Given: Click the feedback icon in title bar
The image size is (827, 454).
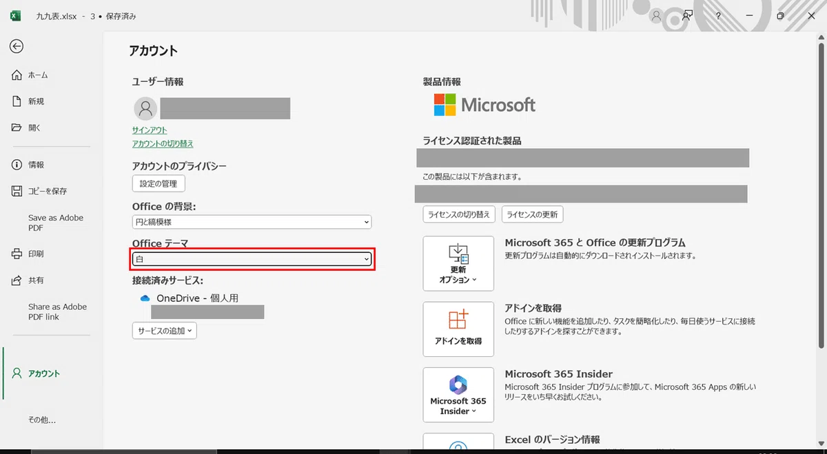Looking at the screenshot, I should 687,15.
